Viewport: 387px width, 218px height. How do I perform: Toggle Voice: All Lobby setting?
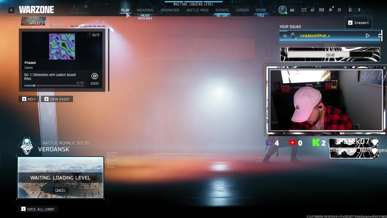point(38,209)
